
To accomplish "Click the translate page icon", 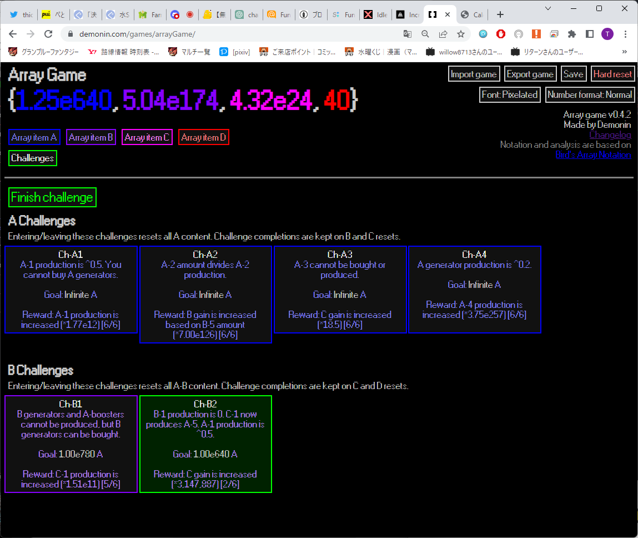I will pos(408,34).
